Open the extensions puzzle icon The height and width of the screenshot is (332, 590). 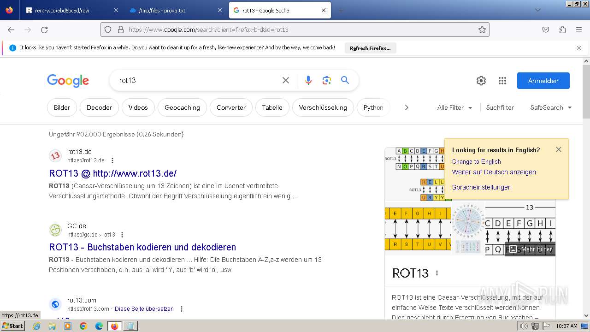[x=562, y=30]
